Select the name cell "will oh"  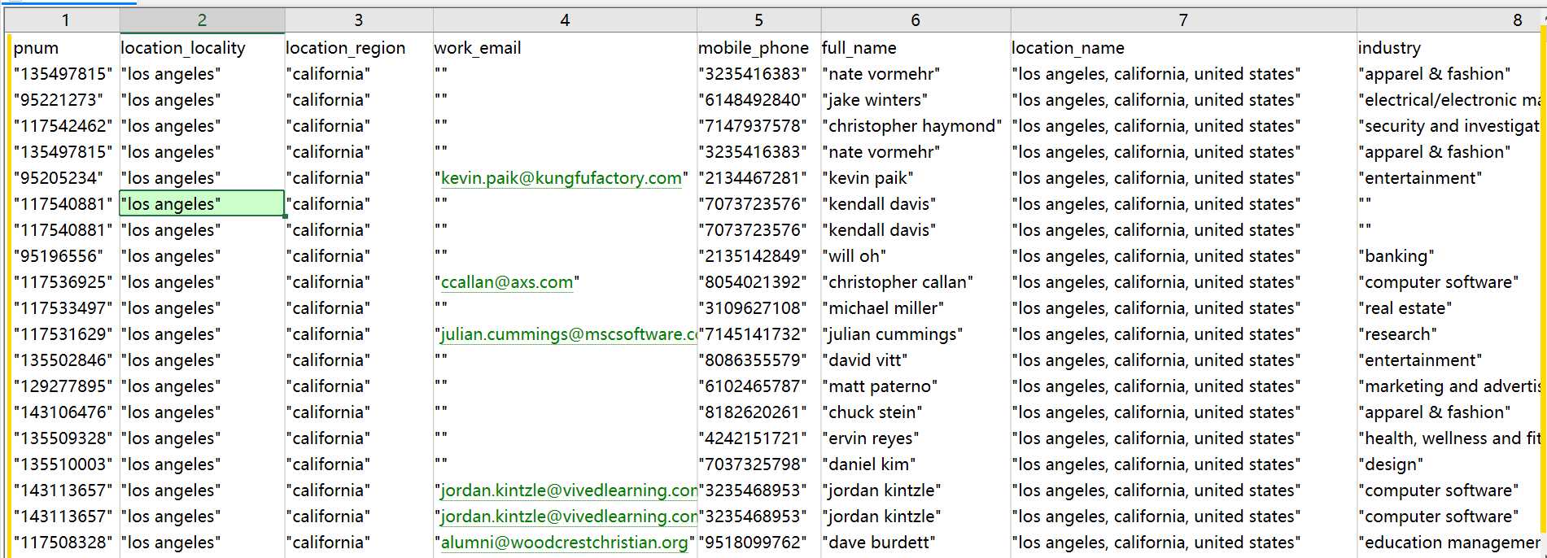916,256
